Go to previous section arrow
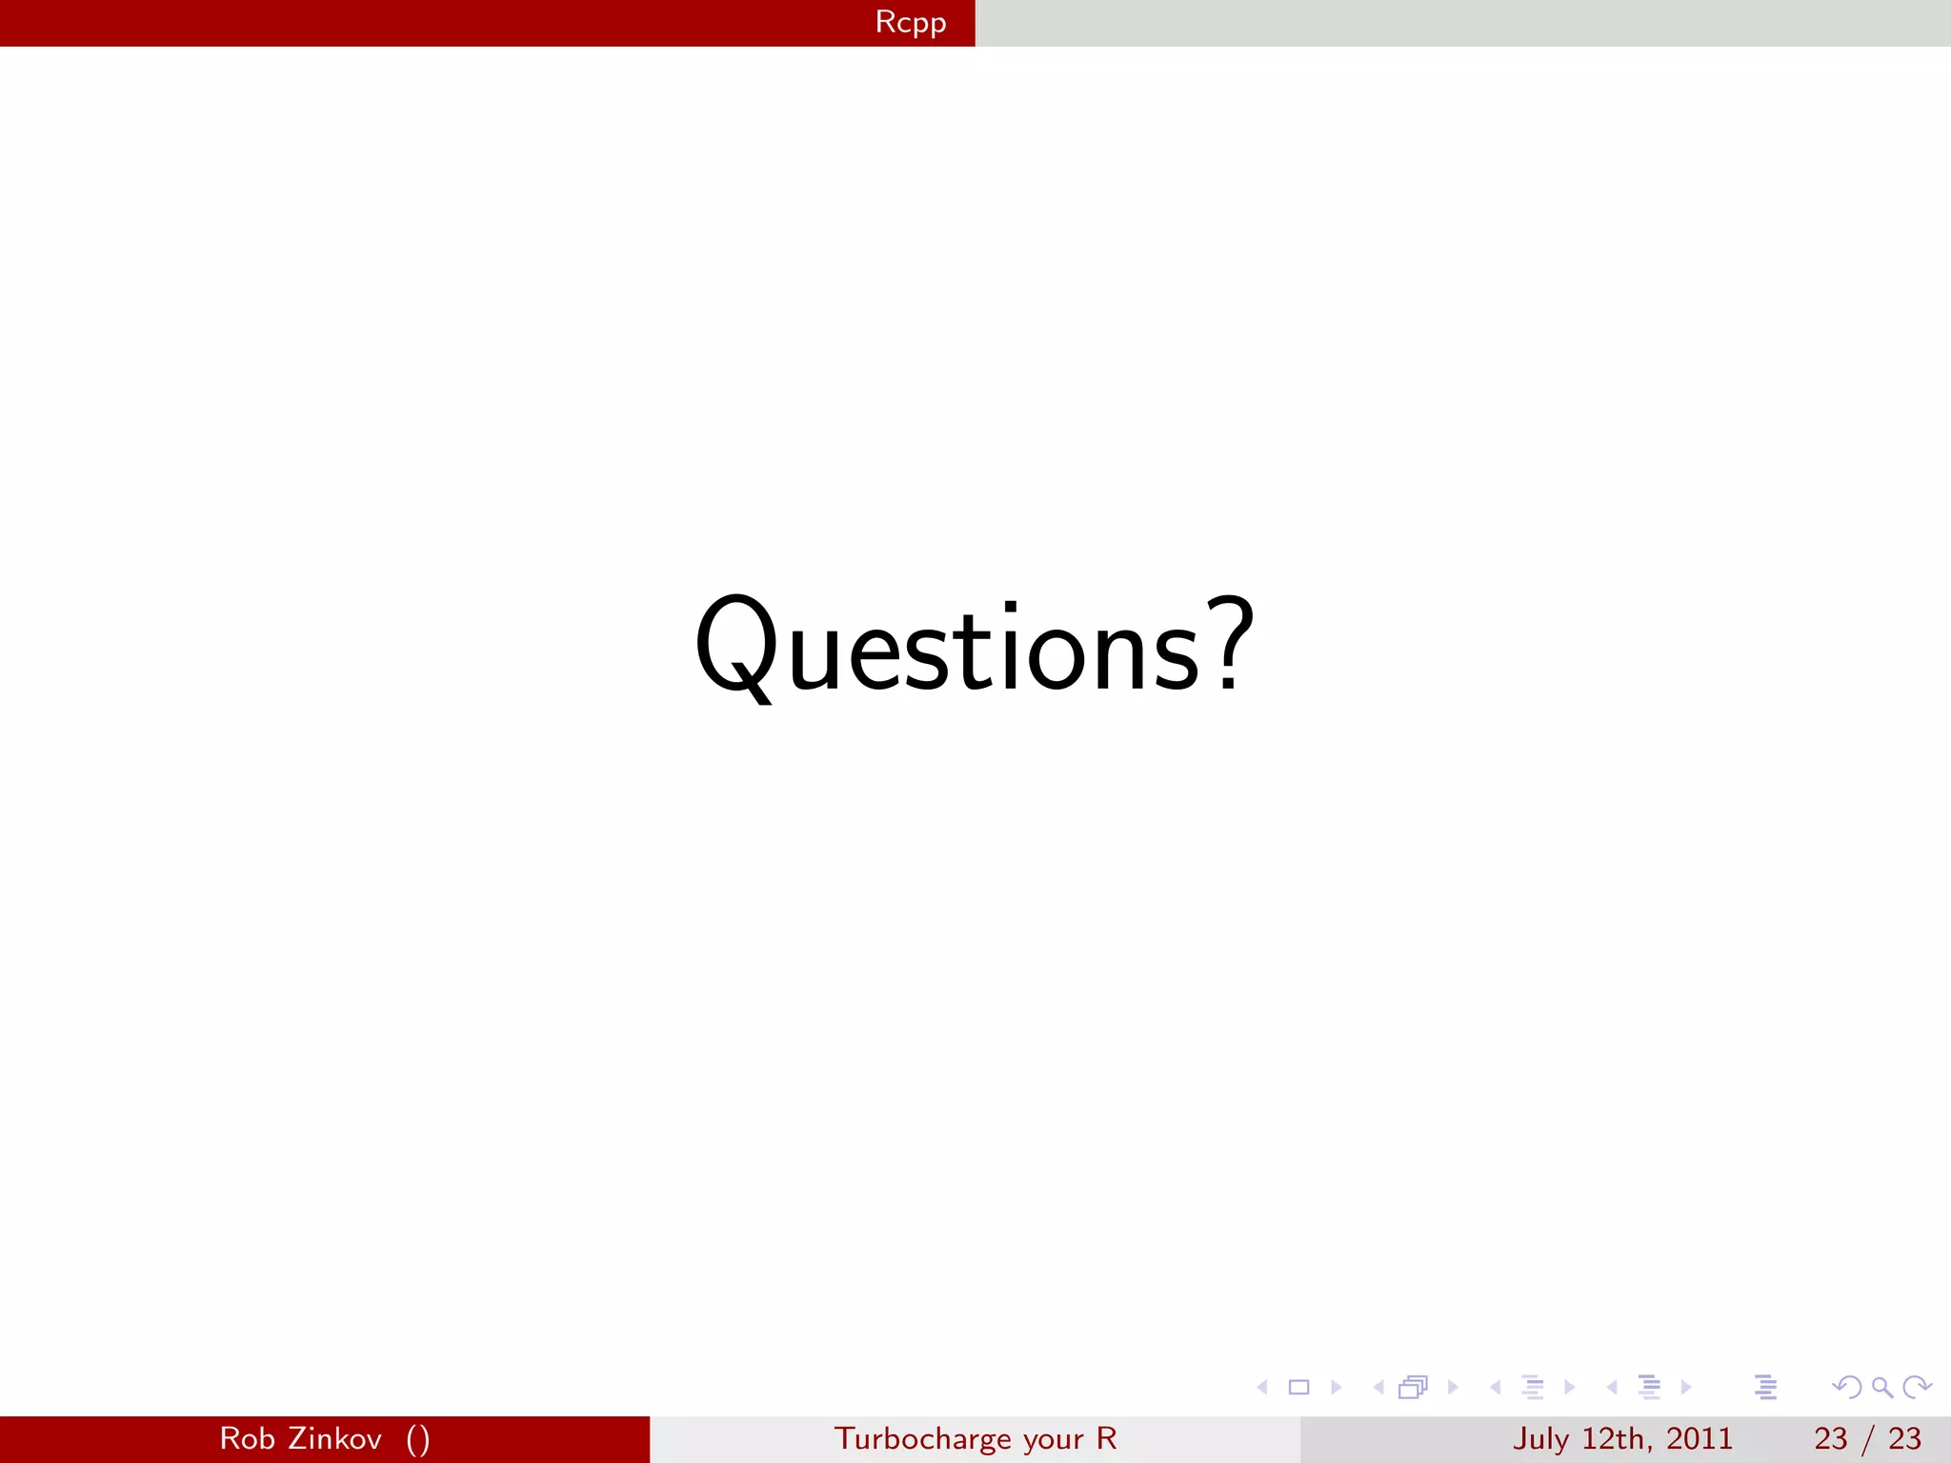Screen dimensions: 1951x1463 [1612, 1388]
